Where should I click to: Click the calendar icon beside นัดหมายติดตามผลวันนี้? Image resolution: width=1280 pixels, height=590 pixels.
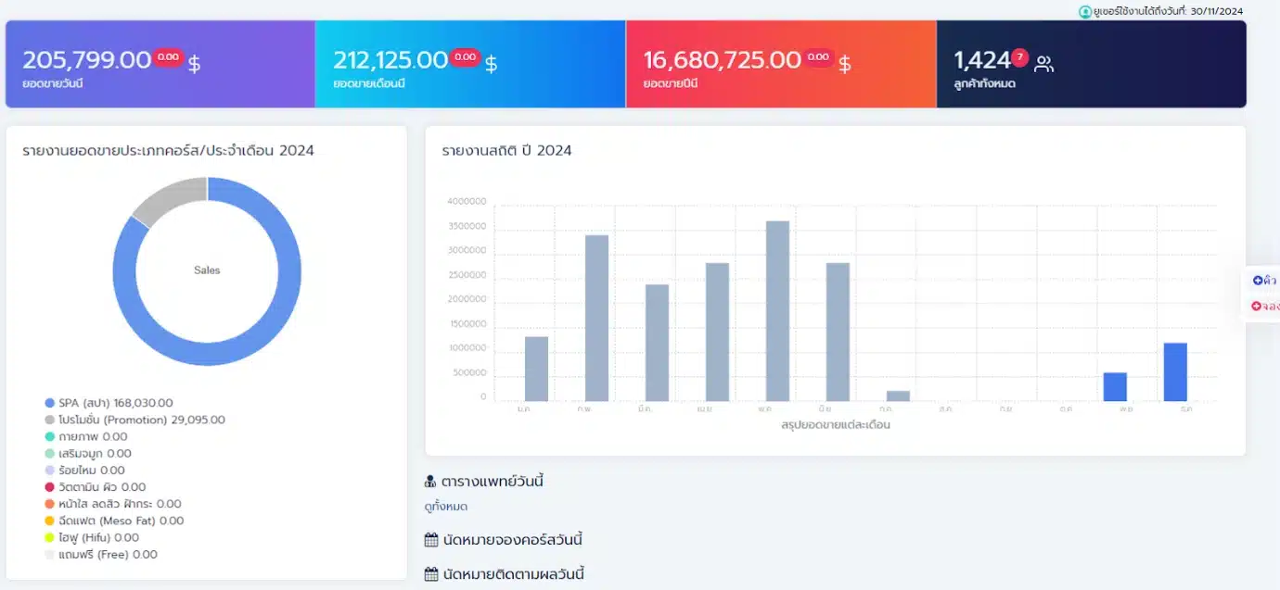tap(430, 574)
